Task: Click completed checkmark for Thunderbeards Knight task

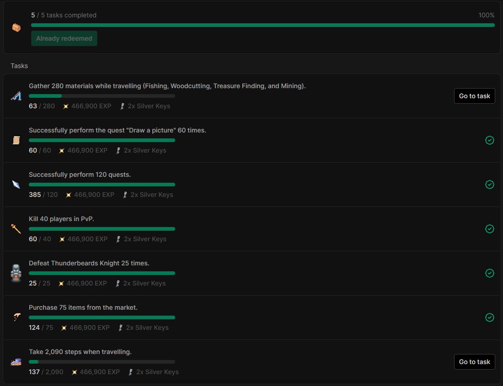Action: tap(490, 273)
